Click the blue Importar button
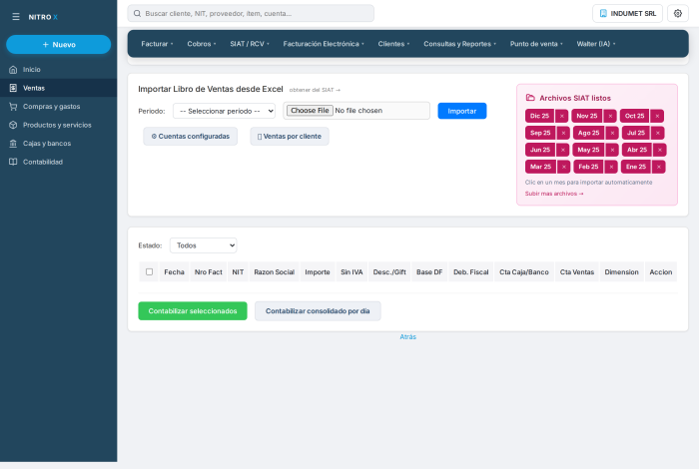This screenshot has height=469, width=699. tap(461, 111)
